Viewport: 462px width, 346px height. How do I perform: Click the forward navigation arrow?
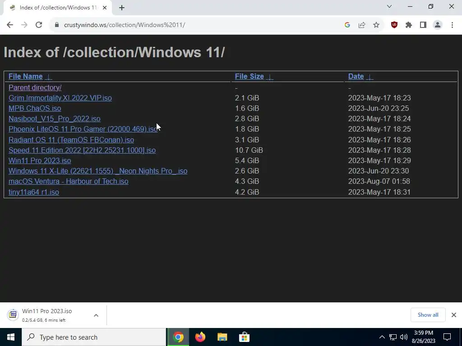24,25
